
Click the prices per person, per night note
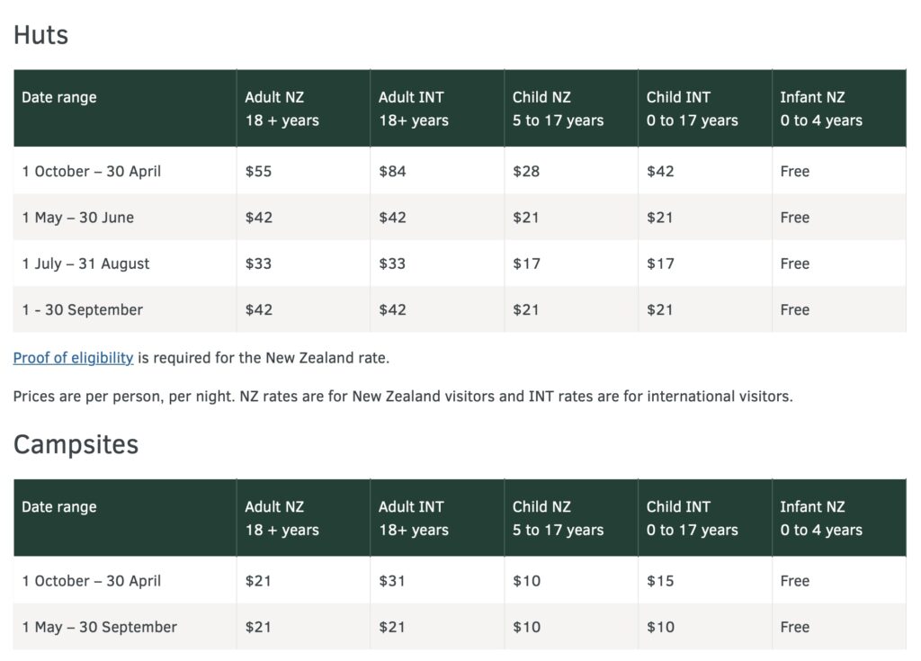403,396
